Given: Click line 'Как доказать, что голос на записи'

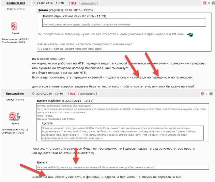Looking at the screenshot, I should click(85, 44).
